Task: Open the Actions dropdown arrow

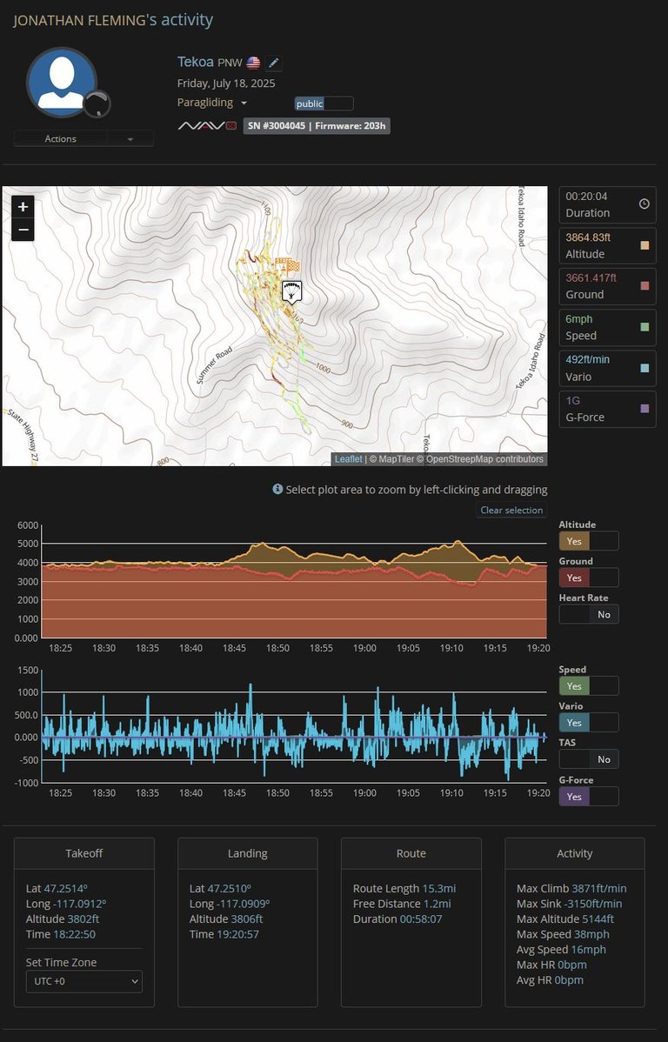Action: tap(130, 139)
